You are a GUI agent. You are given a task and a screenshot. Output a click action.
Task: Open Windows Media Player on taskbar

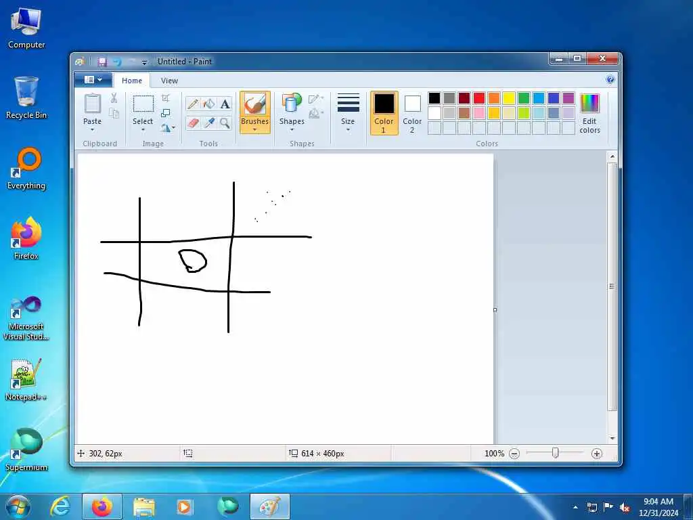184,506
